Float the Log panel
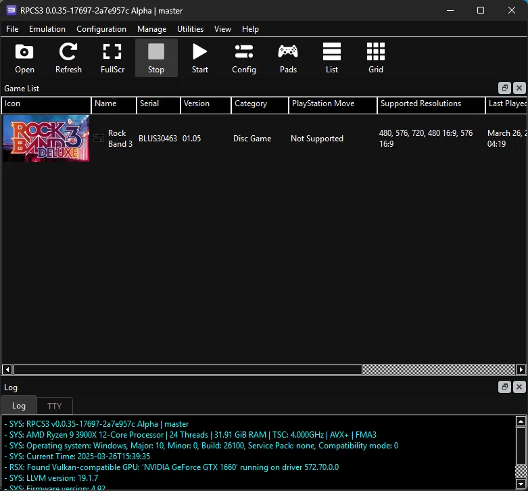Image resolution: width=528 pixels, height=491 pixels. tap(504, 387)
